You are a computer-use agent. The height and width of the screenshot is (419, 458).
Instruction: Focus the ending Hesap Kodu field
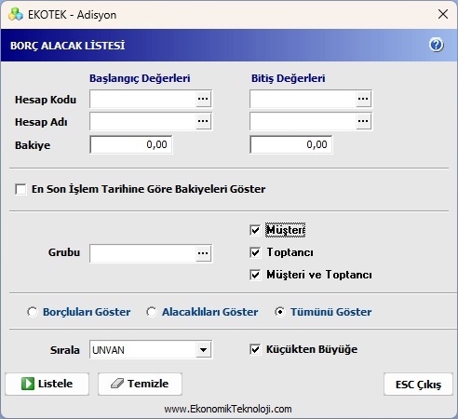(x=303, y=99)
